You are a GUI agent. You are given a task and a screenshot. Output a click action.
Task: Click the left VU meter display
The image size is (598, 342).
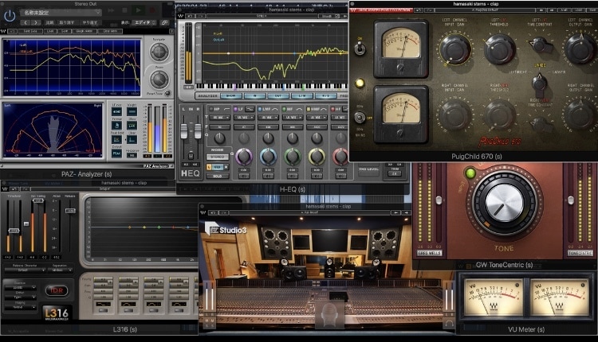point(493,297)
